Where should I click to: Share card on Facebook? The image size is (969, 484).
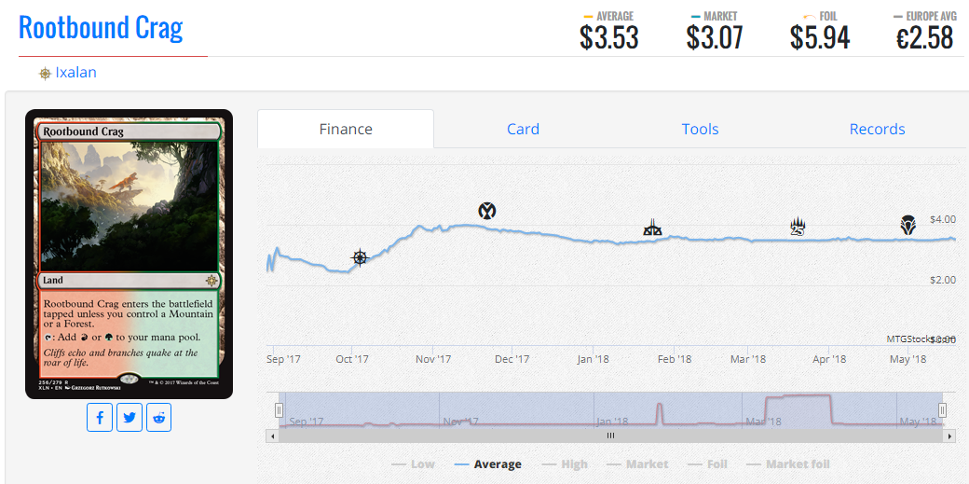[100, 417]
